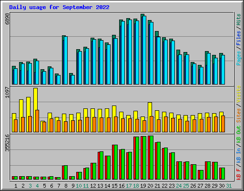Image resolution: width=244 pixels, height=191 pixels.
Task: Click the day 4 orange sites bar
Action: [37, 121]
